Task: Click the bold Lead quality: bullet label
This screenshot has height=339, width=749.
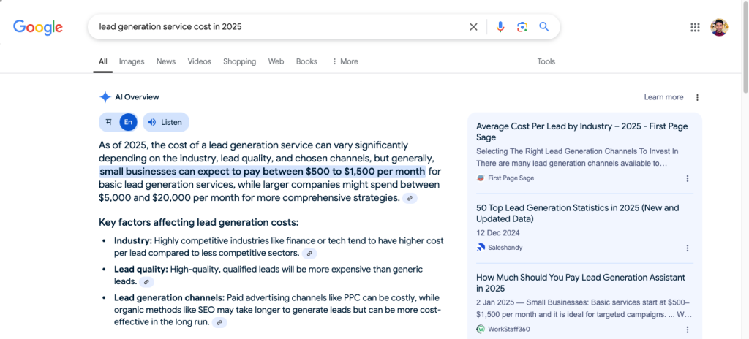Action: 141,270
